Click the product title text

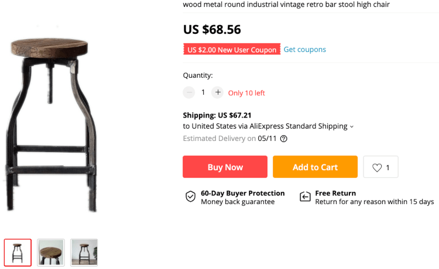point(286,5)
